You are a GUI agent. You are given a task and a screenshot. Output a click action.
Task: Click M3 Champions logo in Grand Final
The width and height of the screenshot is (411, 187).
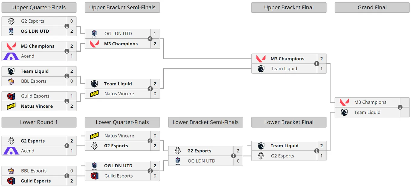pyautogui.click(x=344, y=102)
